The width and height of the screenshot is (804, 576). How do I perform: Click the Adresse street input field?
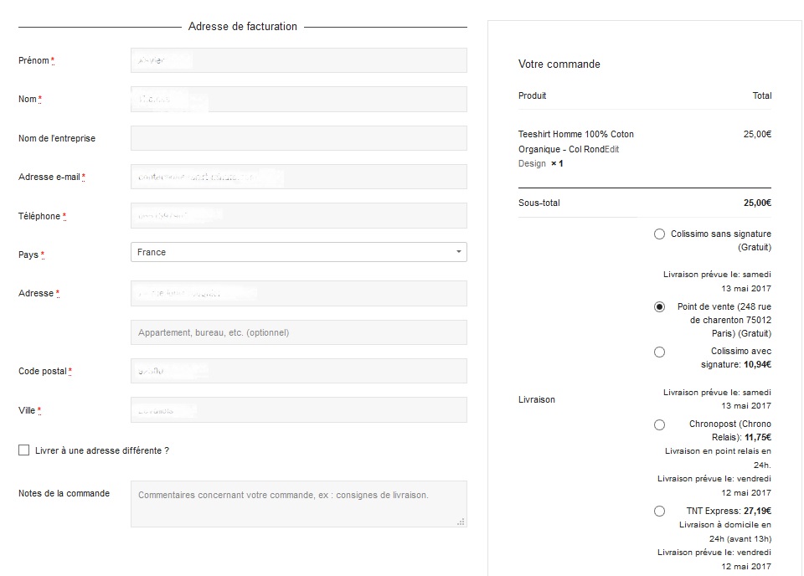point(298,294)
